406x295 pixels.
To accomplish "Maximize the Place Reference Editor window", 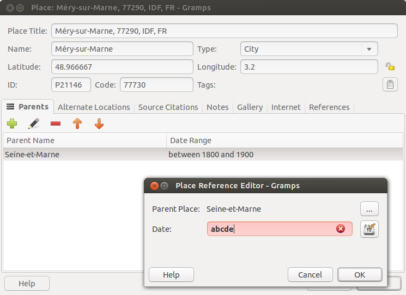I will coord(164,186).
